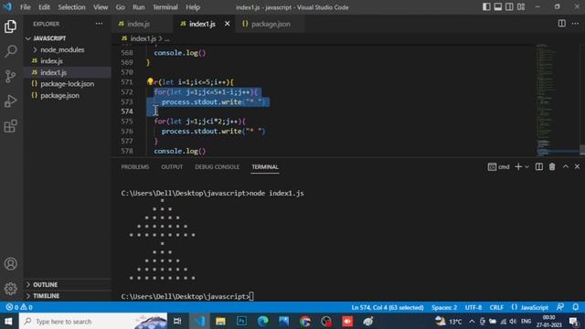Click the index1.js breadcrumb item
This screenshot has width=585, height=329.
pos(143,38)
